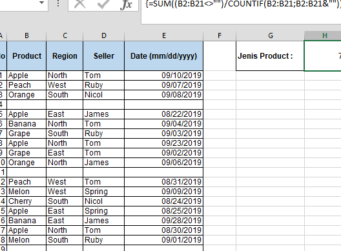Click Seller cell Spring in Melon row
Screen dimensions: 341x251
pos(104,192)
